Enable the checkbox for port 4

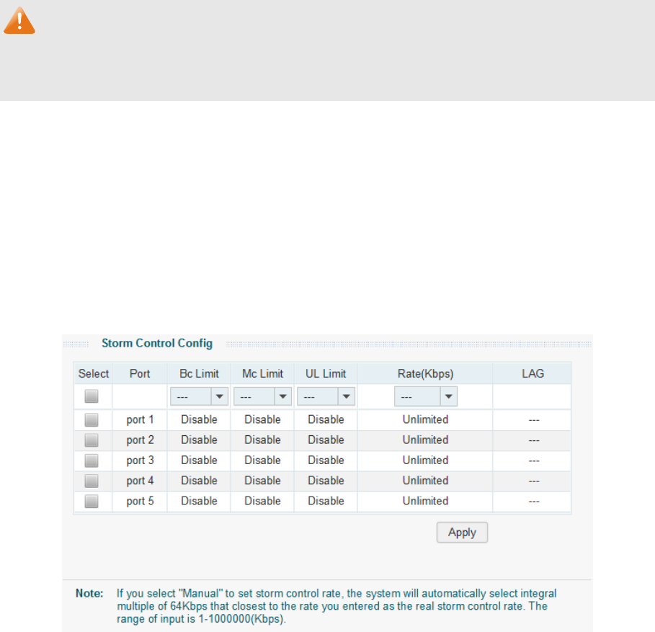pos(92,481)
